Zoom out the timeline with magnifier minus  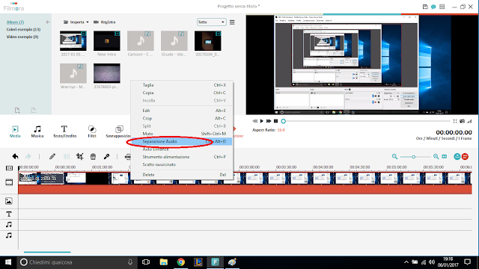coord(394,156)
